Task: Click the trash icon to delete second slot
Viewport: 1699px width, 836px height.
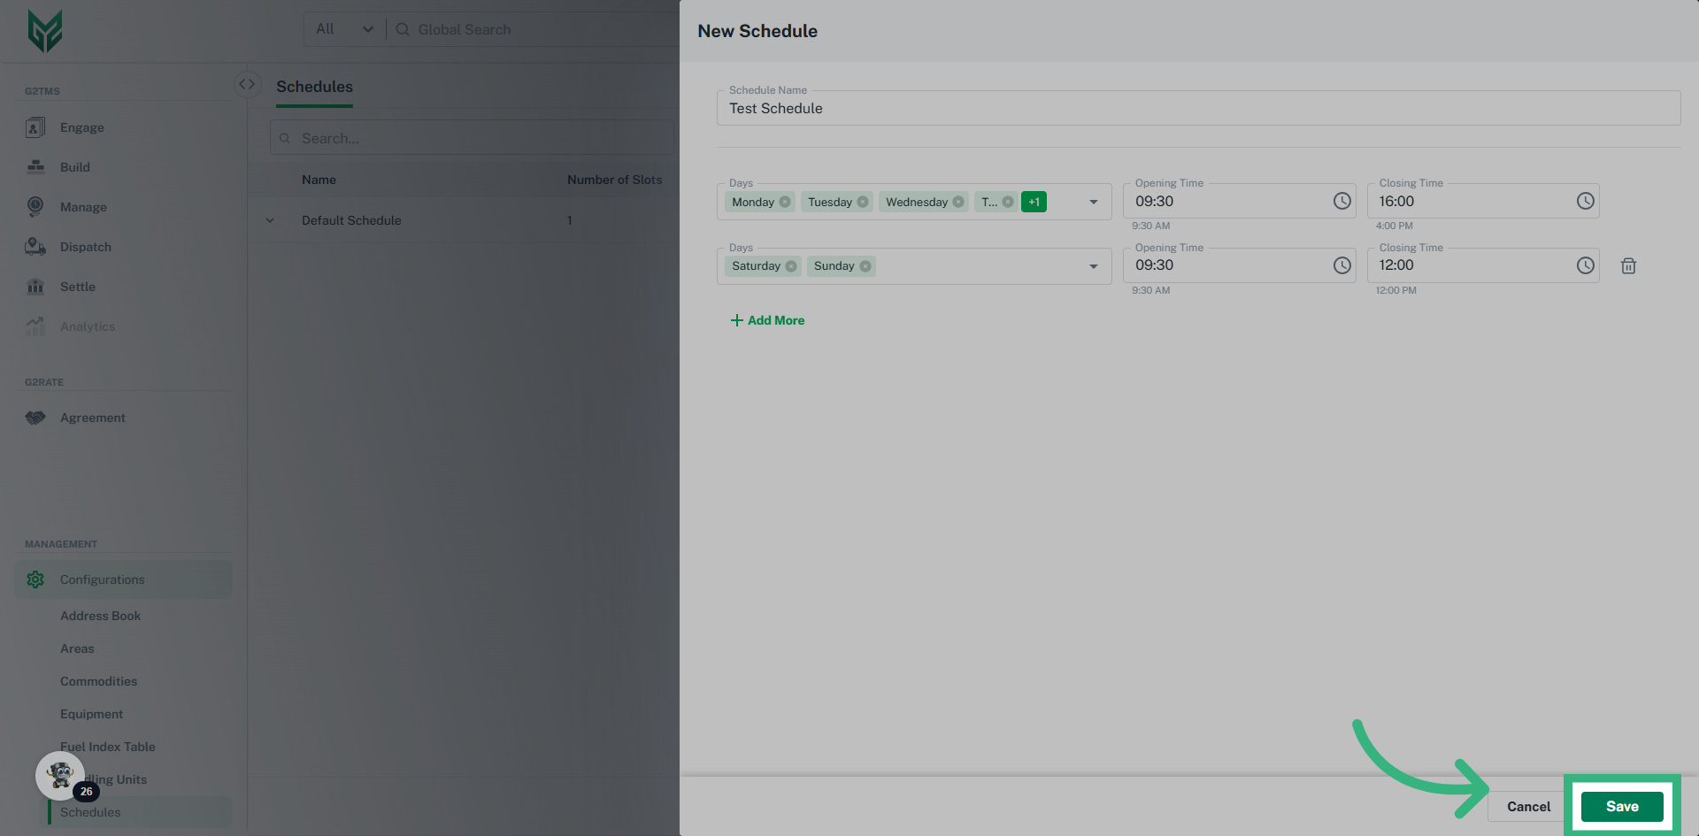Action: pyautogui.click(x=1627, y=266)
